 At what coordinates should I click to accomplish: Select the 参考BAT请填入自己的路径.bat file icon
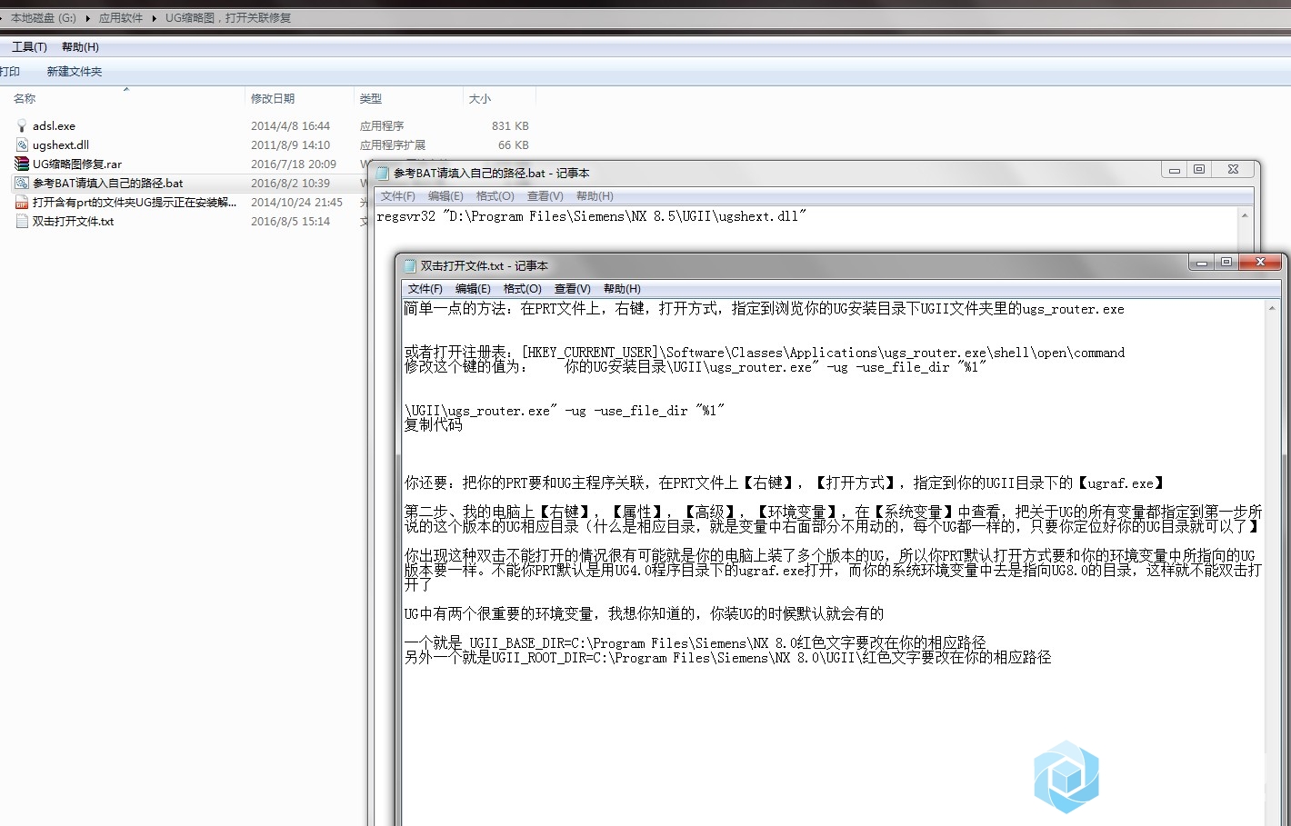[x=22, y=184]
